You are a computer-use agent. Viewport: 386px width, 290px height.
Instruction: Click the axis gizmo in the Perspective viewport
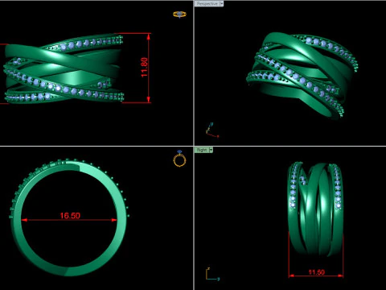point(211,130)
